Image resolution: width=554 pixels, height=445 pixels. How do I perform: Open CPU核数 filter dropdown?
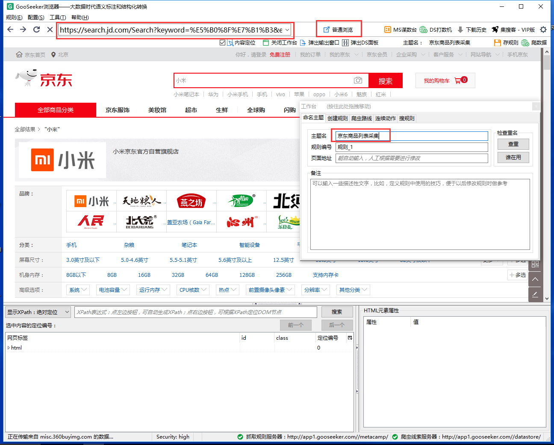tap(193, 290)
